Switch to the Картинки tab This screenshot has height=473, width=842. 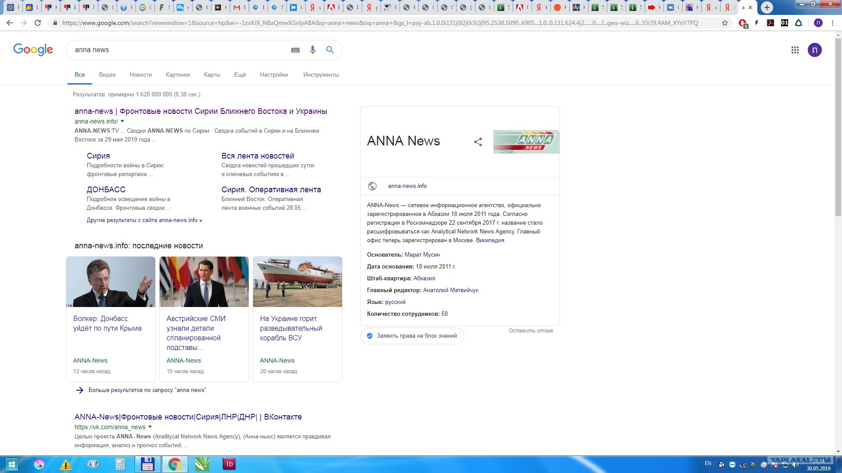[178, 75]
